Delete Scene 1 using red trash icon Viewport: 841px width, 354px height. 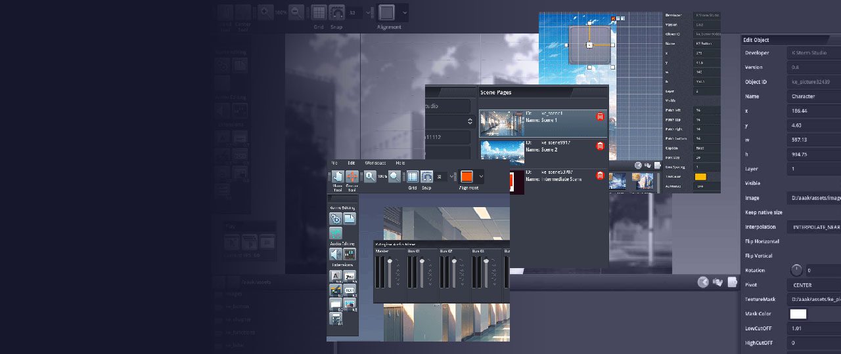pyautogui.click(x=600, y=117)
